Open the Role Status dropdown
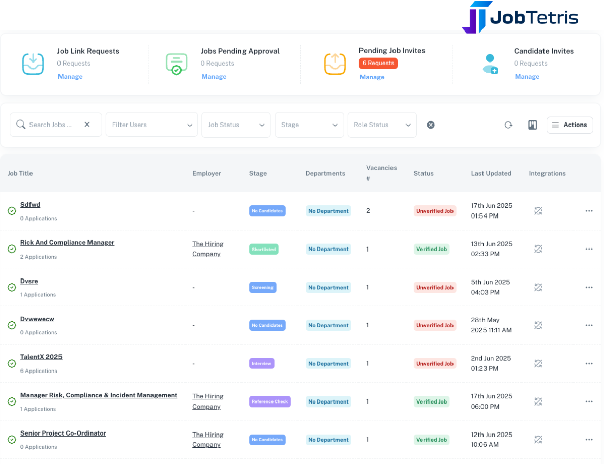 pos(382,125)
